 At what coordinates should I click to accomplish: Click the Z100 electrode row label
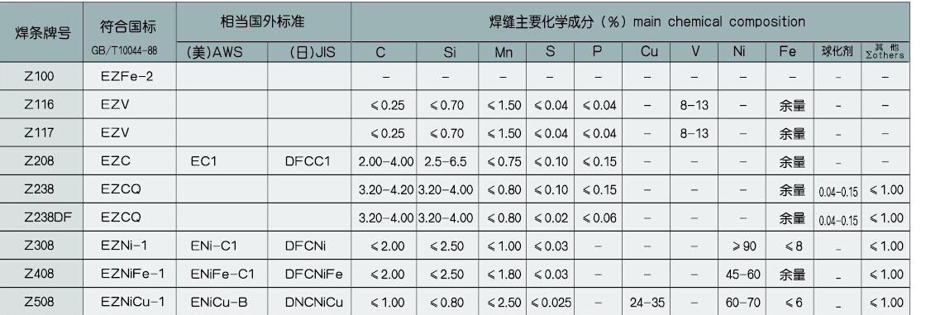(x=41, y=76)
